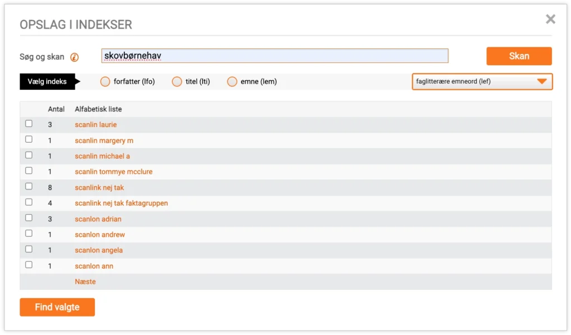Screen dimensions: 571x335
Task: Open the scanlin tommye mcclure link
Action: pyautogui.click(x=113, y=172)
